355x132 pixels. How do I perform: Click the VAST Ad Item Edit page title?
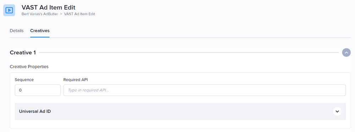pos(48,7)
